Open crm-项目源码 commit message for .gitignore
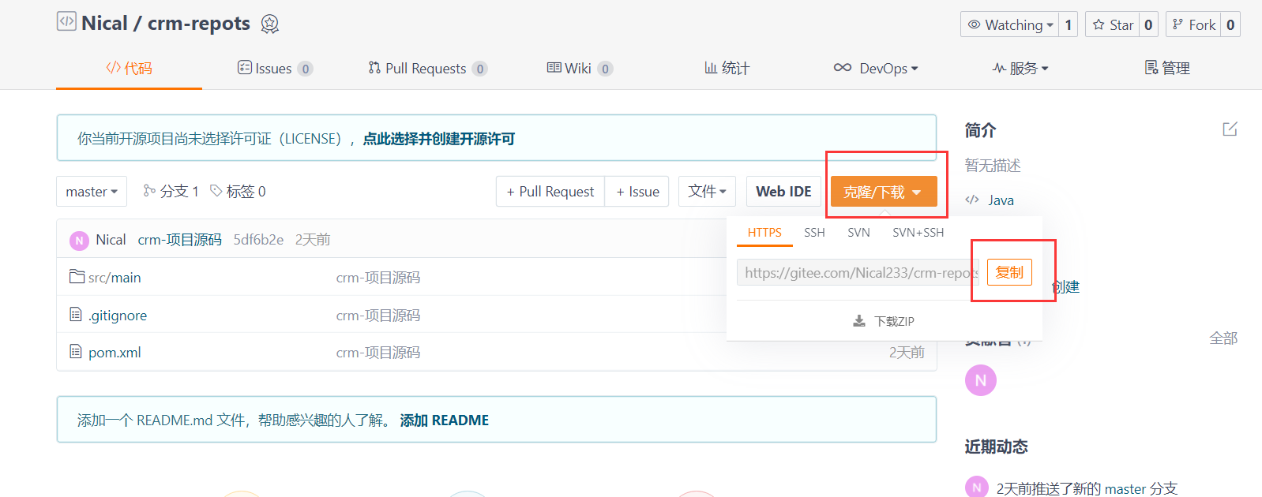 click(x=378, y=316)
